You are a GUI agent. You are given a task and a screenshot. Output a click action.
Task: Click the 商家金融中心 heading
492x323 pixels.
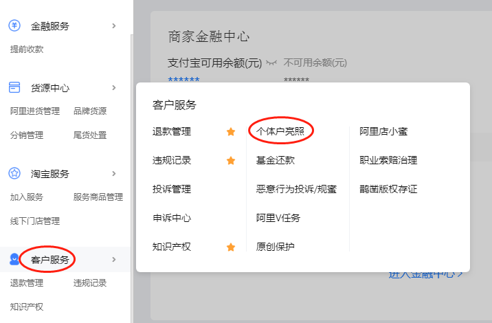209,36
